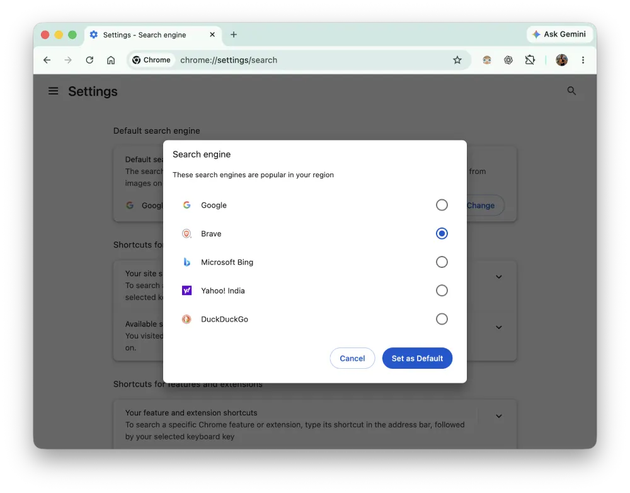Click the Microsoft Bing logo icon
The height and width of the screenshot is (493, 630).
click(x=187, y=262)
